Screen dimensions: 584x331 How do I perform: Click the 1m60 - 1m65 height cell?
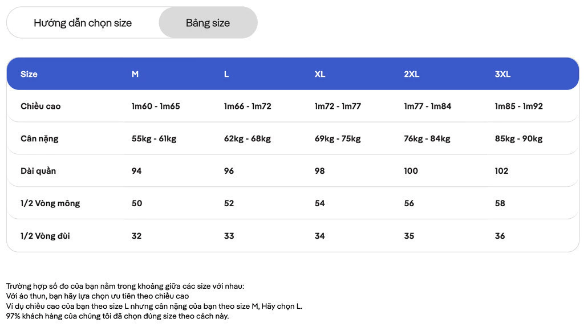coord(156,107)
